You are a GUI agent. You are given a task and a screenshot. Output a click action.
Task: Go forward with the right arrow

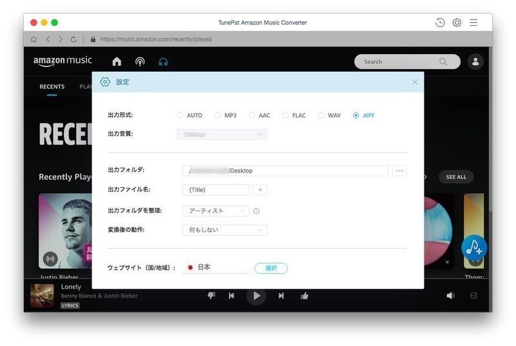tap(61, 39)
